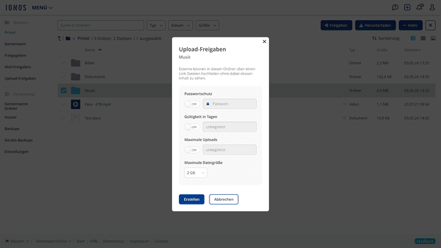Click the Verwaltung gear icon
Viewport: 441px width, 248px height.
coord(7,94)
